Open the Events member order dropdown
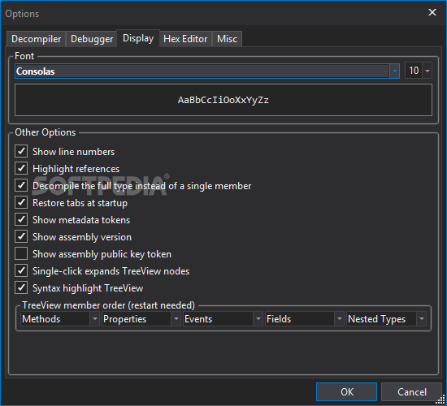Screen dimensions: 447x406 pyautogui.click(x=258, y=319)
